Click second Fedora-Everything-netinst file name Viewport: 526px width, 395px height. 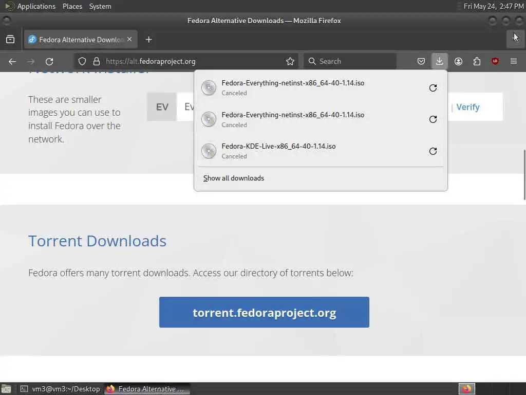(293, 115)
